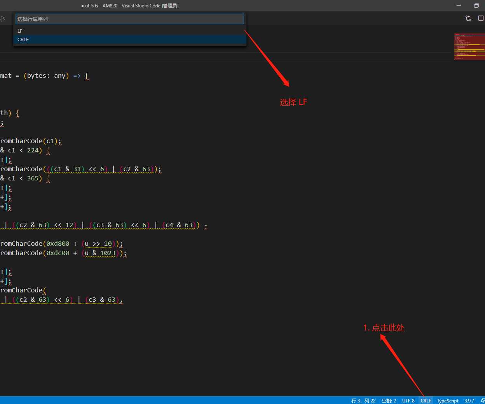Change language mode from TypeScript
The image size is (485, 404).
pos(448,401)
